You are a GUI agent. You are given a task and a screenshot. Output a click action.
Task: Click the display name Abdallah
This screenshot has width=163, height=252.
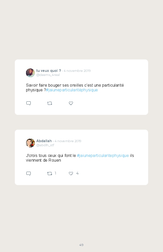tap(44, 141)
